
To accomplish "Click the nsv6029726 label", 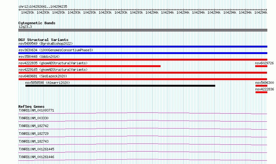I will (264, 63).
